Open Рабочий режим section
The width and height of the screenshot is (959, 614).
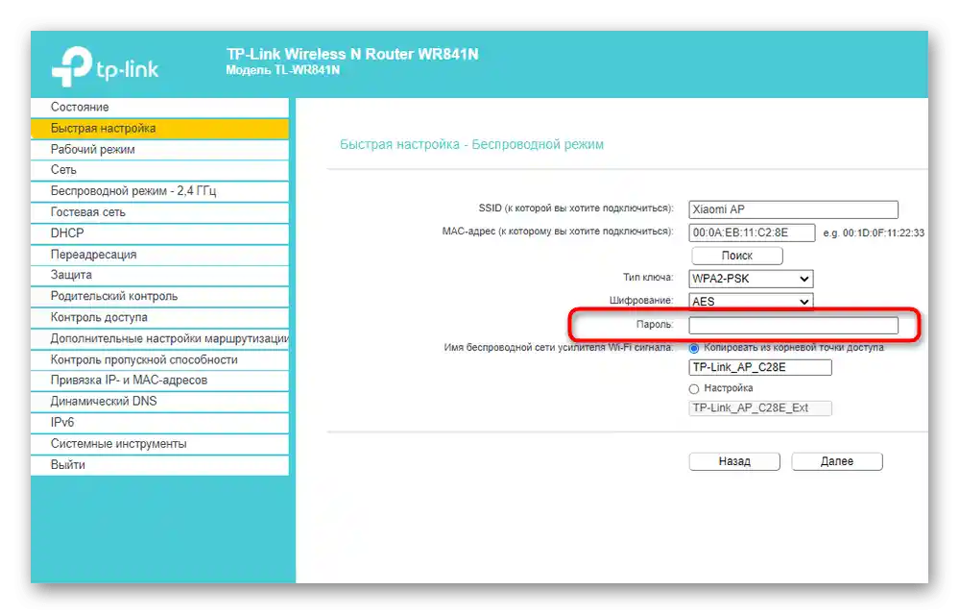point(159,149)
